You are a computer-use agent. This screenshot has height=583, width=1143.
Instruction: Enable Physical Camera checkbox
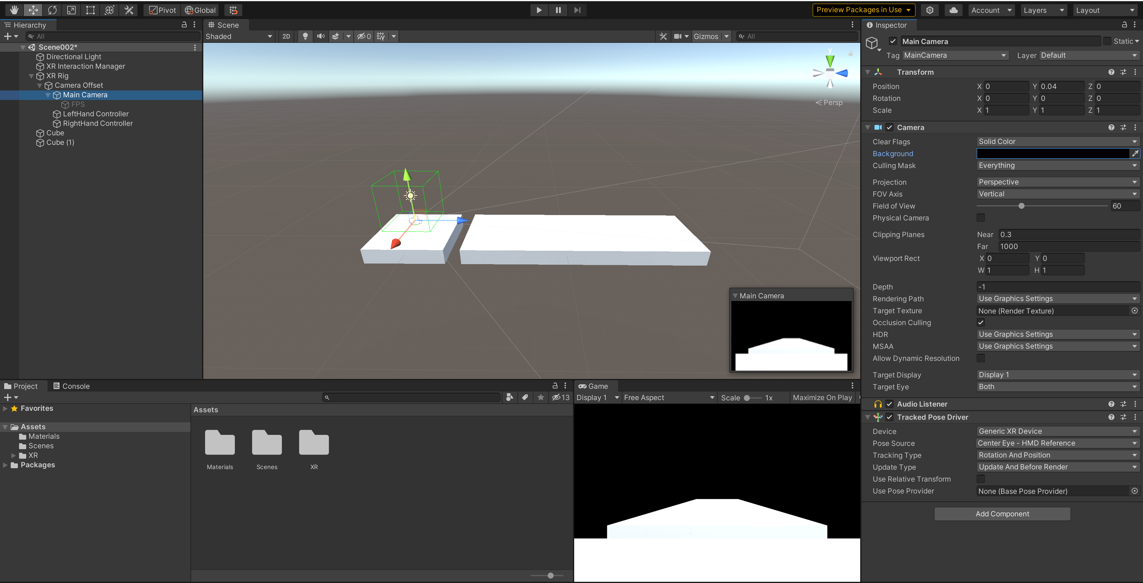point(980,218)
